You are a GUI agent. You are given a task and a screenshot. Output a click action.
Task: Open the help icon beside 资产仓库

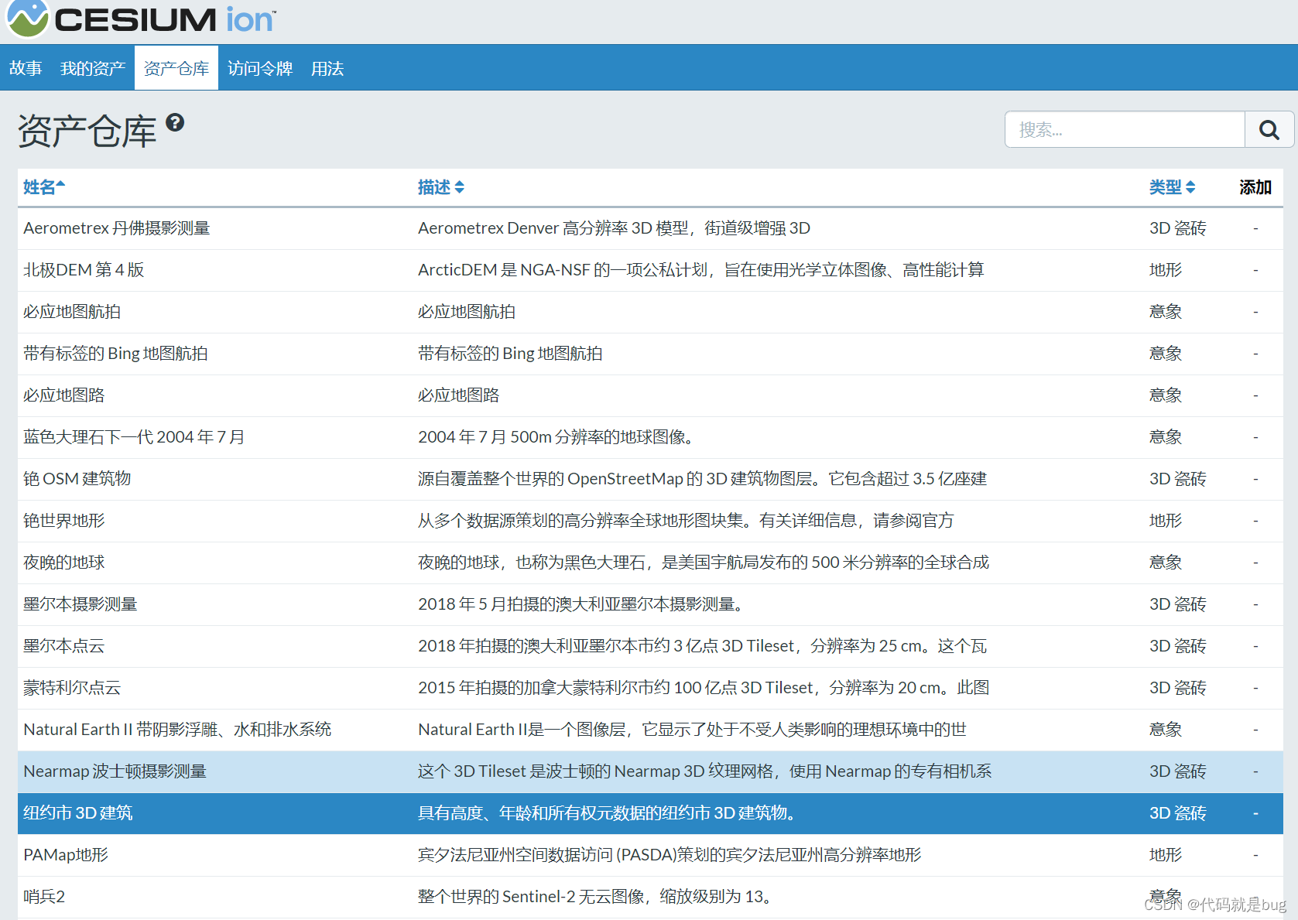click(175, 122)
